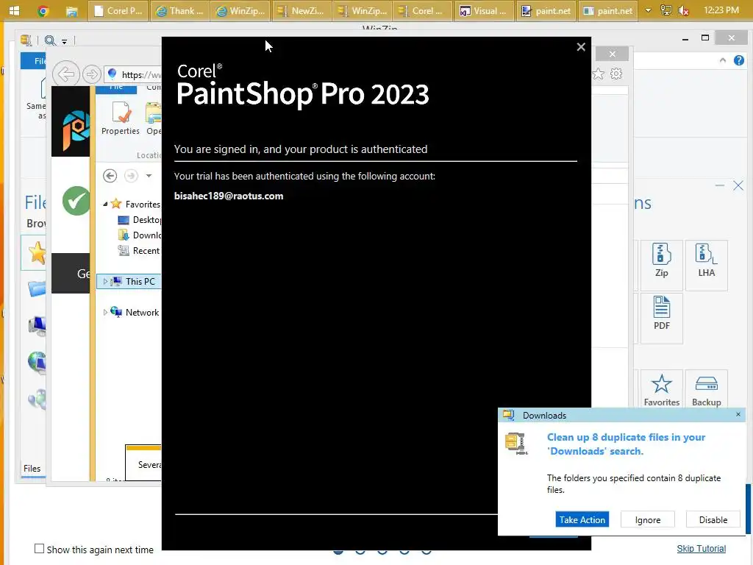The width and height of the screenshot is (753, 565).
Task: Click the browser favorites star icon
Action: click(x=599, y=74)
